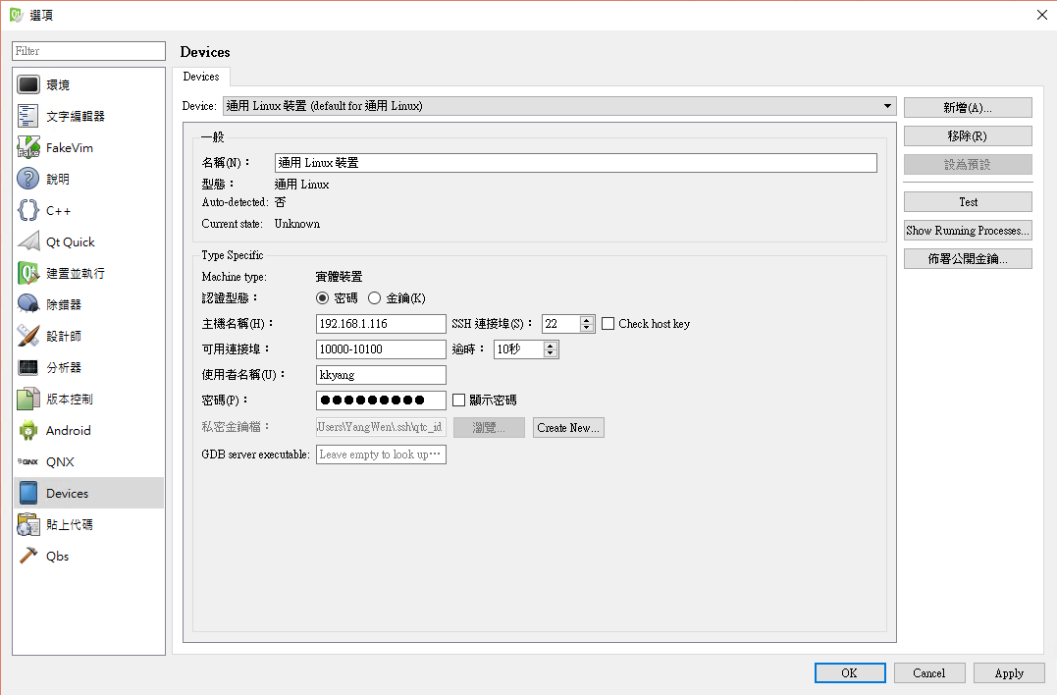Click the 佈署公開金鑰 button
This screenshot has width=1057, height=695.
point(967,258)
